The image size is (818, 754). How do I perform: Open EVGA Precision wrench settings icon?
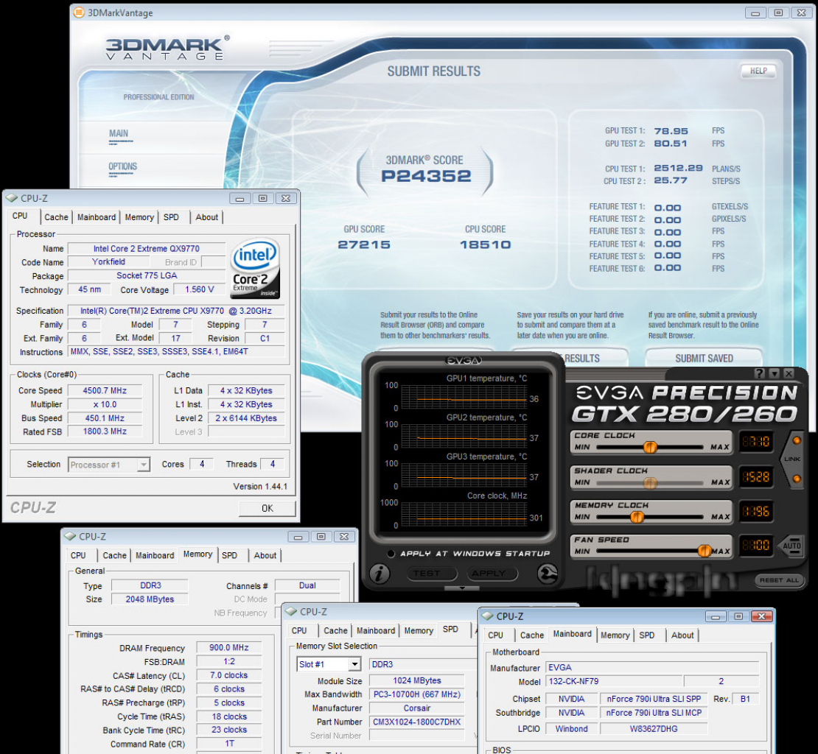[x=547, y=574]
